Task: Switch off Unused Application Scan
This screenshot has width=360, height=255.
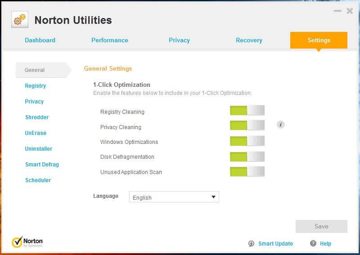Action: click(x=247, y=172)
